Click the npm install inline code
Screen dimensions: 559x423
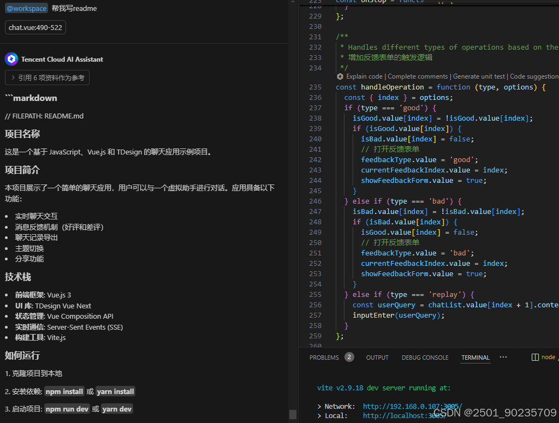tap(64, 391)
